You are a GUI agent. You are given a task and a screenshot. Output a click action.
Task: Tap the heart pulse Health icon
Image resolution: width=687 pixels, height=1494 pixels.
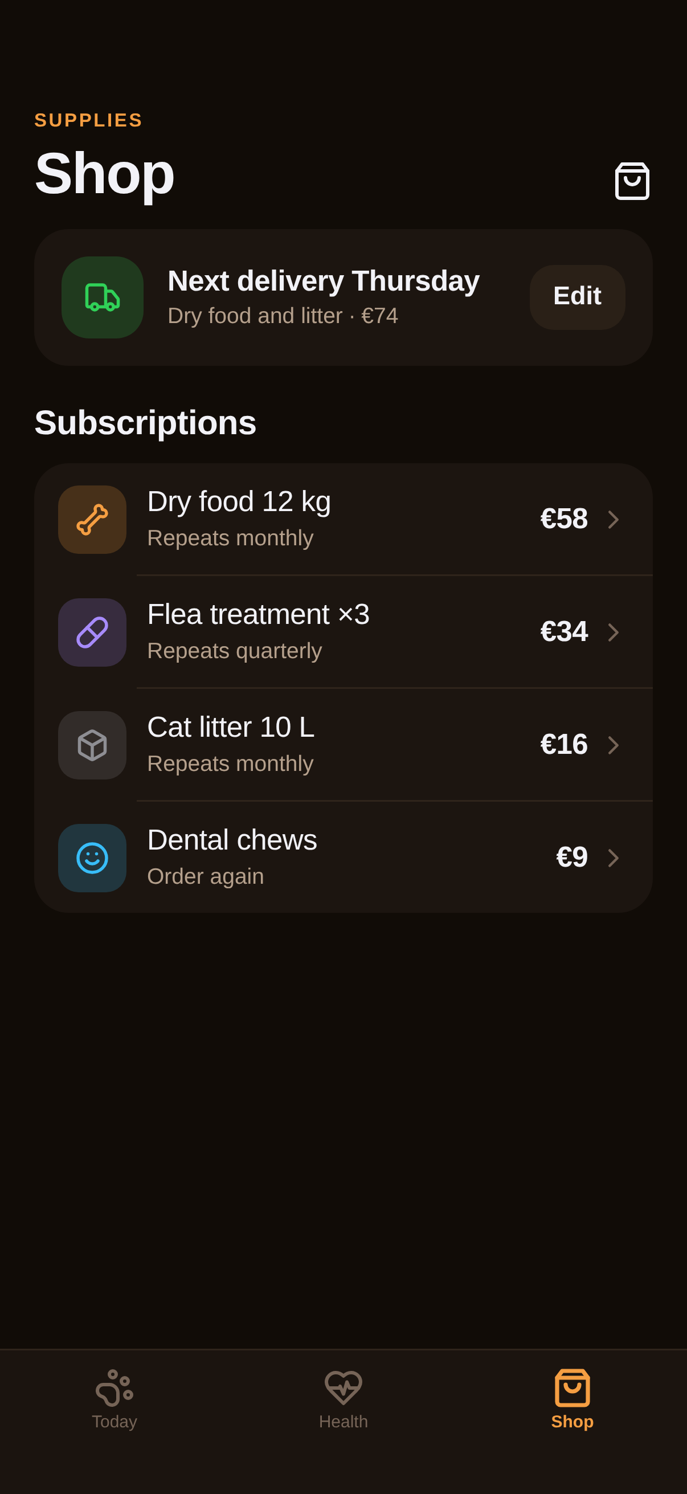pos(343,1387)
